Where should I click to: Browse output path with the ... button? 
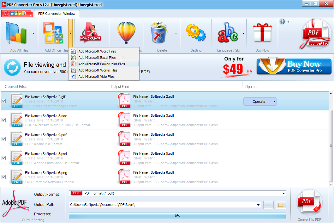click(x=268, y=205)
